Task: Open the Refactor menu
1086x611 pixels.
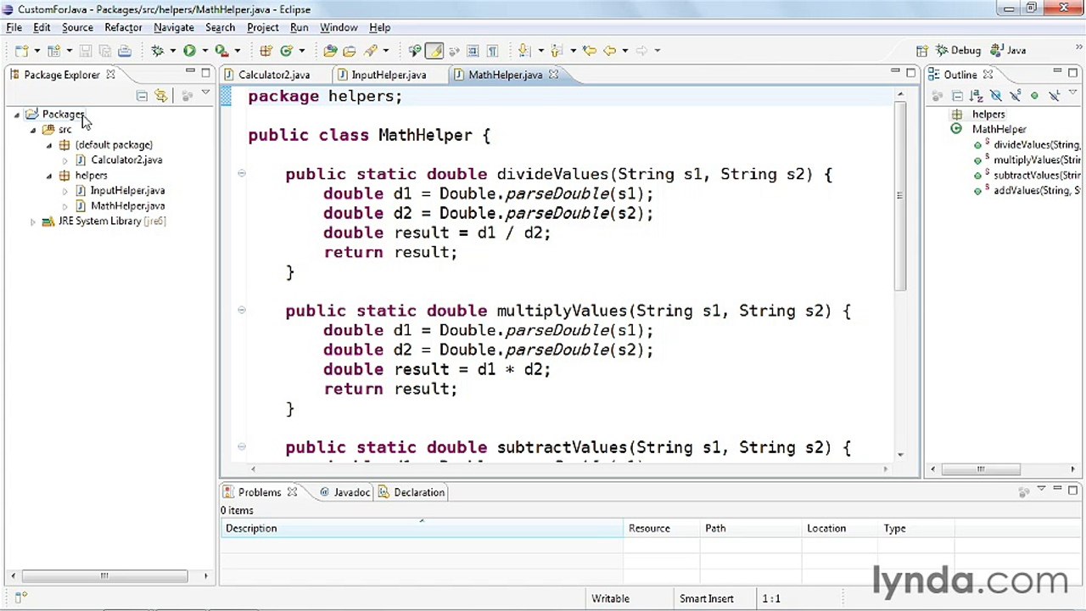Action: click(123, 27)
